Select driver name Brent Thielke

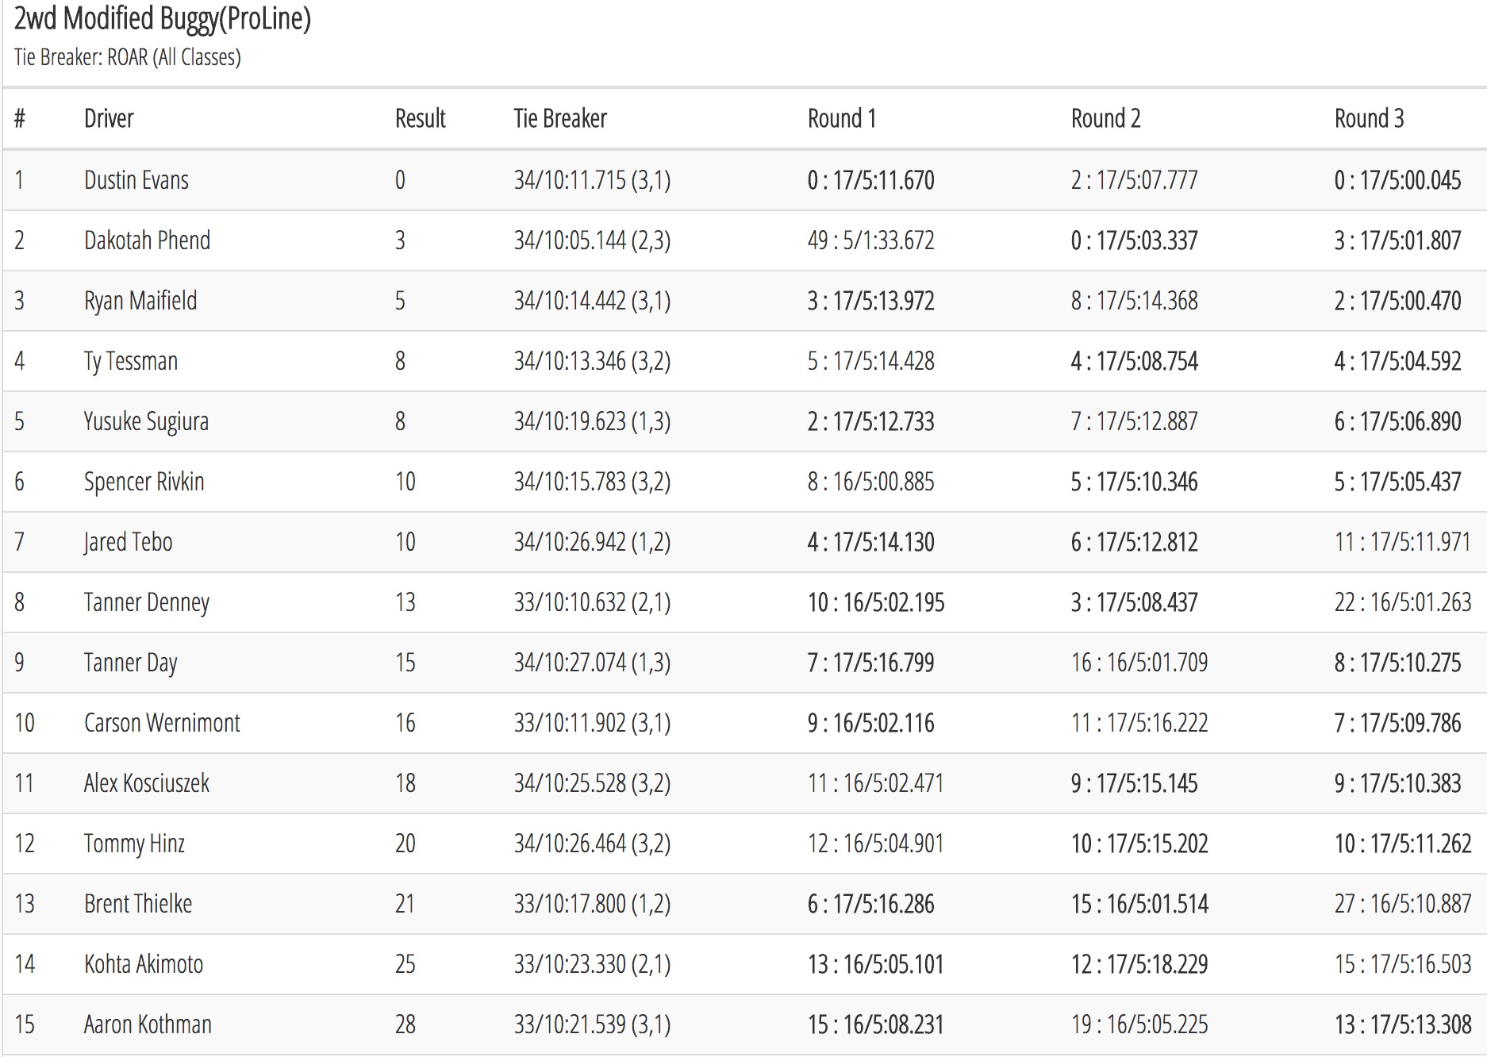pyautogui.click(x=138, y=904)
